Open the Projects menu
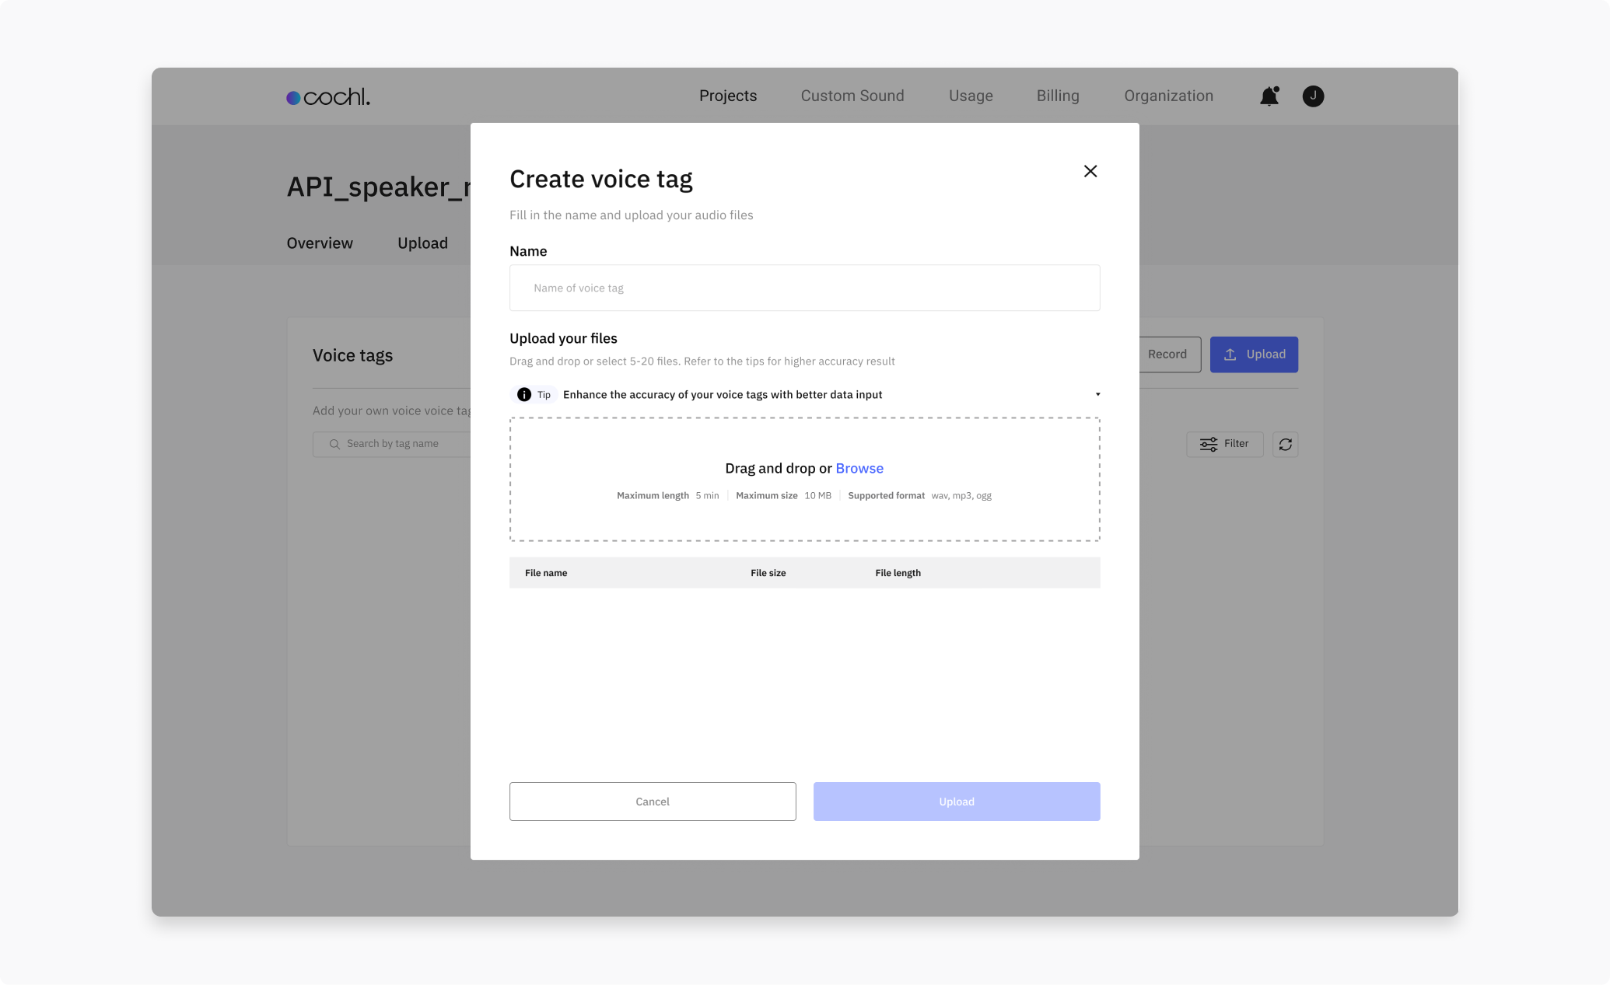 (x=728, y=96)
